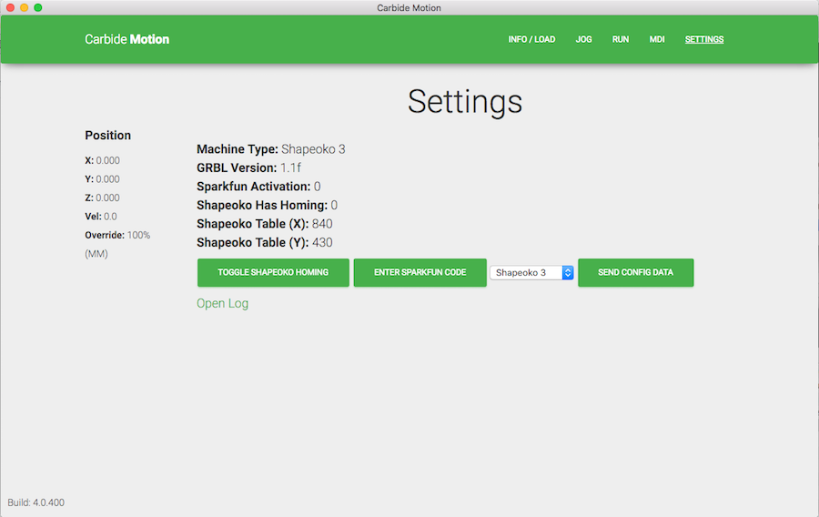Click SEND CONFIG DATA button
The height and width of the screenshot is (517, 819).
(x=636, y=272)
